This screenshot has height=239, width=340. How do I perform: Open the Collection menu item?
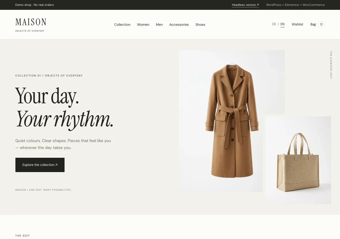122,25
